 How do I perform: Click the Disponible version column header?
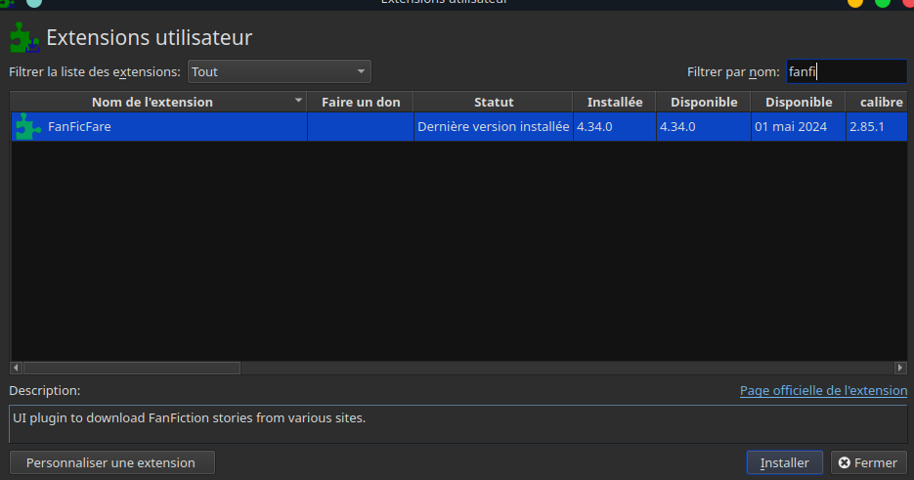coord(704,102)
